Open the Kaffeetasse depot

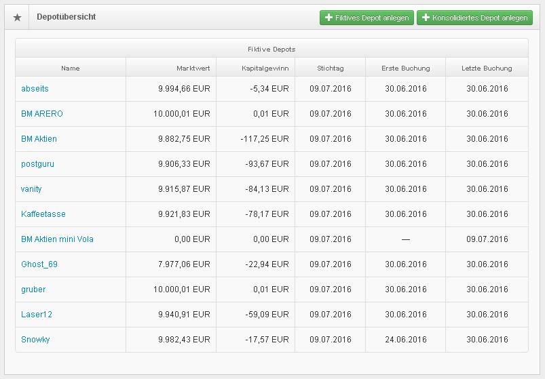43,214
